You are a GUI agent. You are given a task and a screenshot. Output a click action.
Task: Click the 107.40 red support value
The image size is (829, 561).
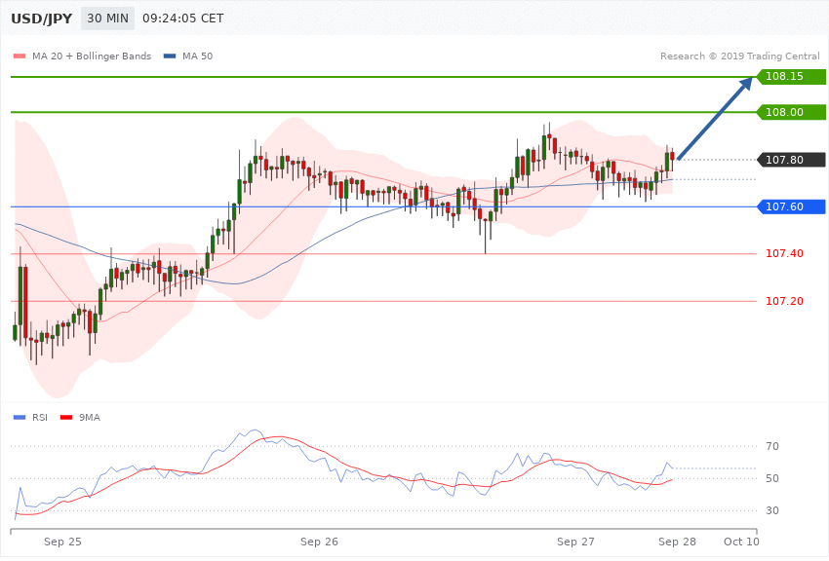[x=784, y=254]
